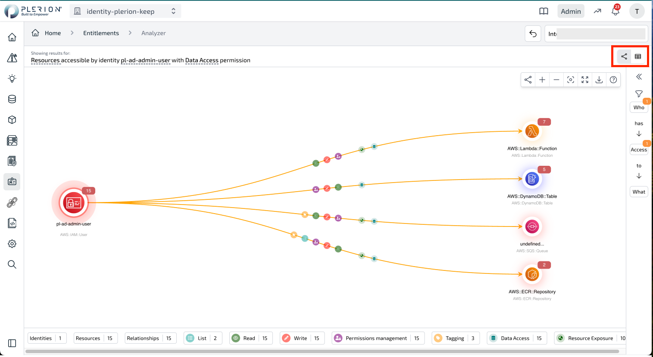Click the 15 badge on identity node
Image resolution: width=653 pixels, height=357 pixels.
[x=88, y=191]
